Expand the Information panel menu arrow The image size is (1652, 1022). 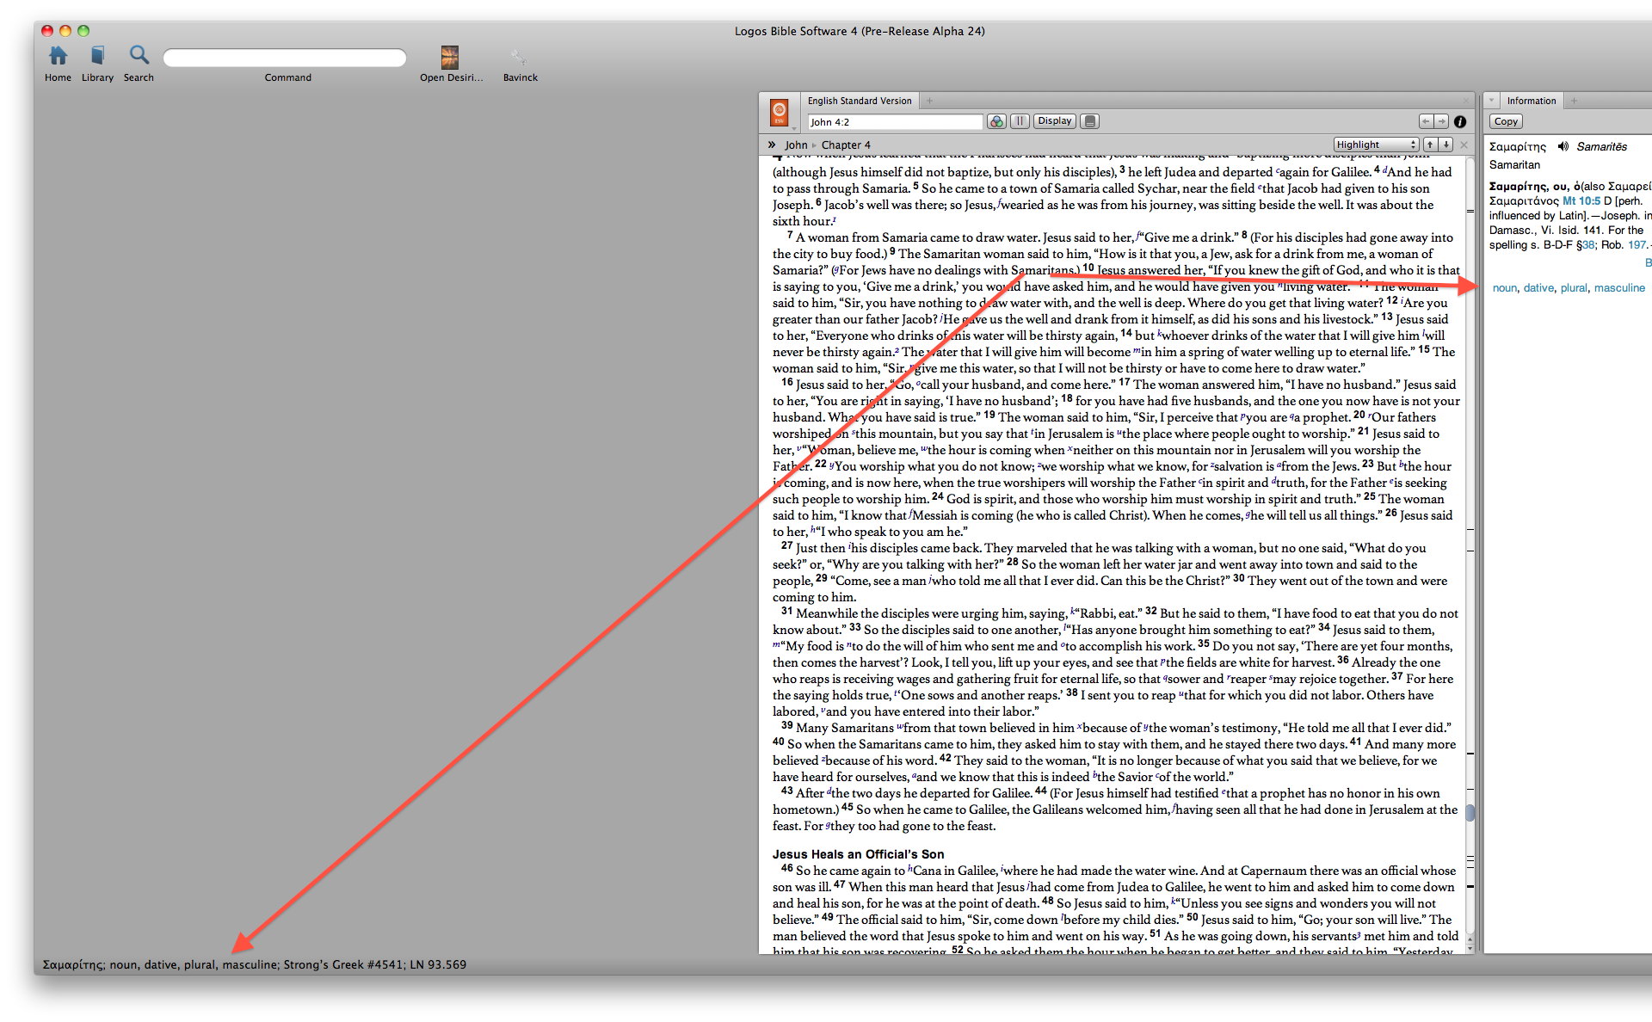(x=1492, y=101)
